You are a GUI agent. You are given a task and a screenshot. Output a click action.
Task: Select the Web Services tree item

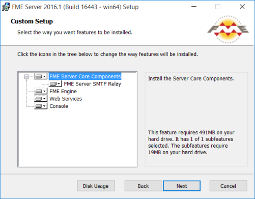[x=66, y=99]
